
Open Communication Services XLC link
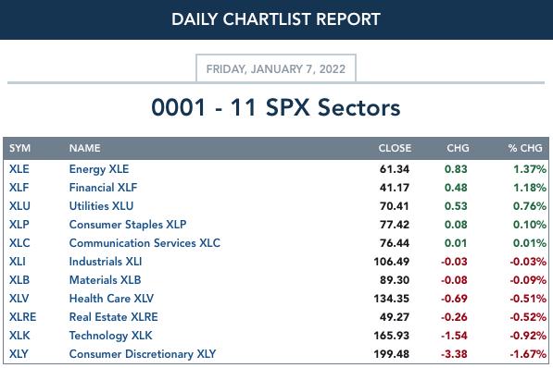pos(145,243)
